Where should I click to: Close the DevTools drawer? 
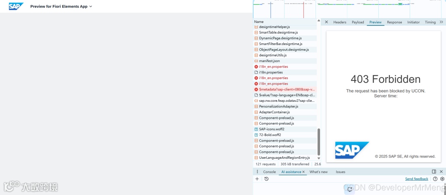coord(441,172)
